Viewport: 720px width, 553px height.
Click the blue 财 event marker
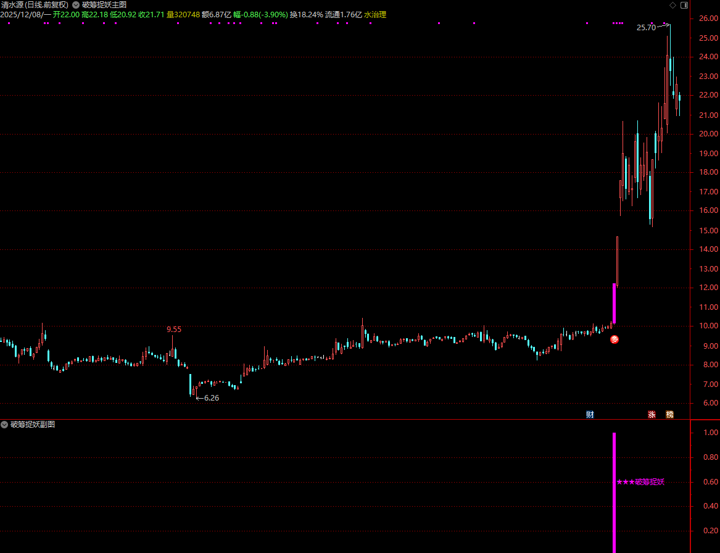[x=590, y=414]
